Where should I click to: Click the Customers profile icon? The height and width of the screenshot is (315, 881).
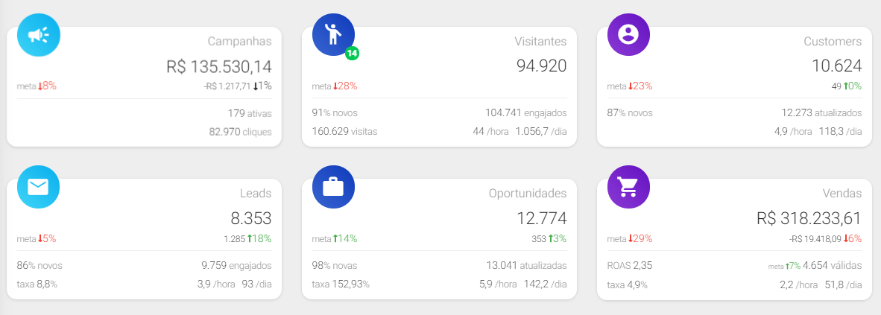pos(629,35)
